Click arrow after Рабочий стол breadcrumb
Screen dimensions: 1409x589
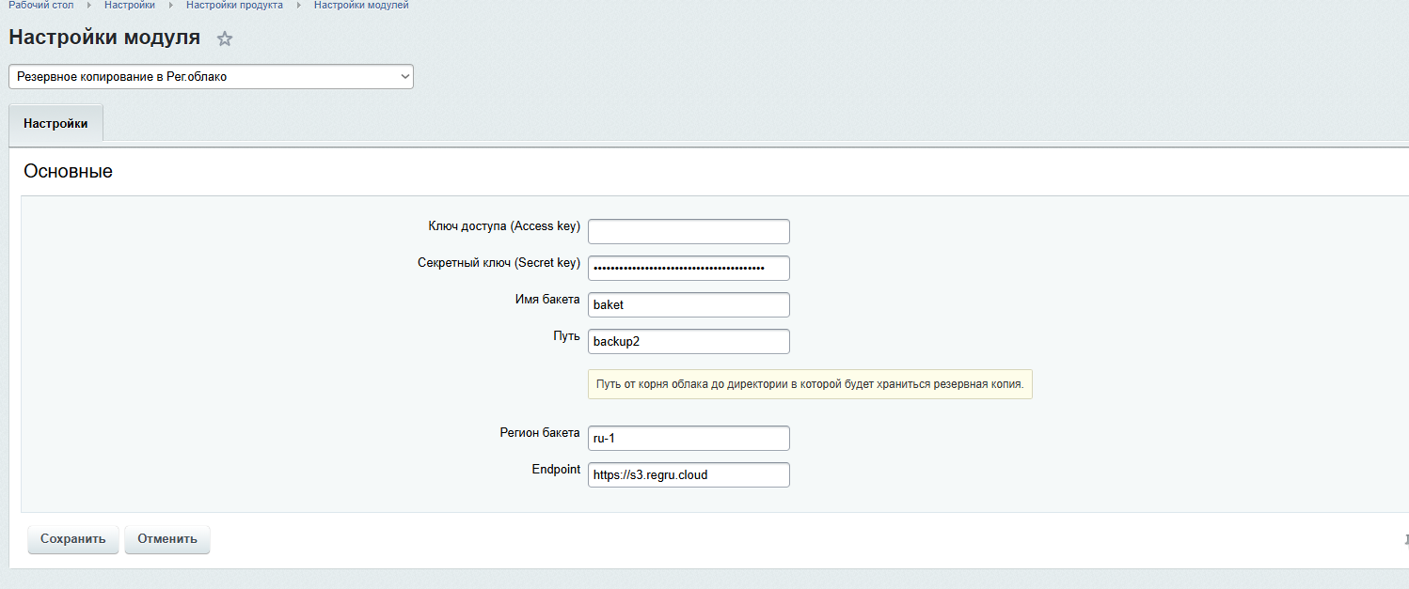[x=88, y=6]
